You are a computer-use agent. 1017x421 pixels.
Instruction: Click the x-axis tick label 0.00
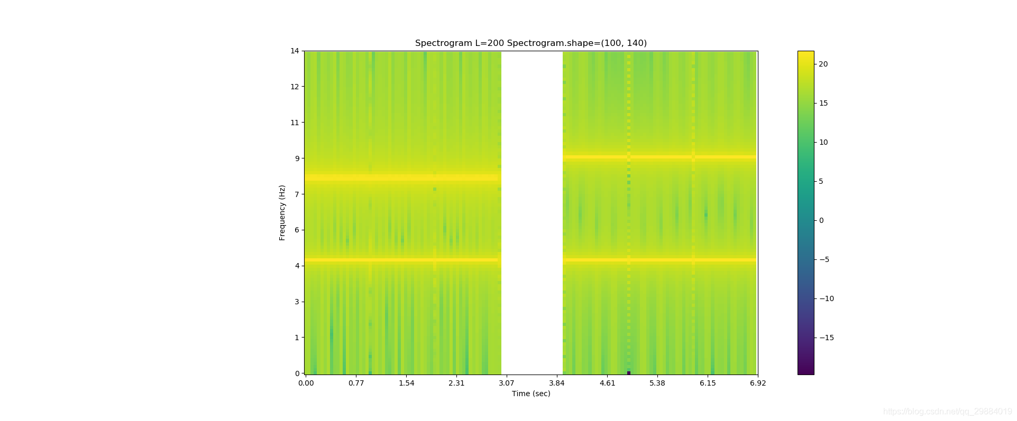(306, 383)
